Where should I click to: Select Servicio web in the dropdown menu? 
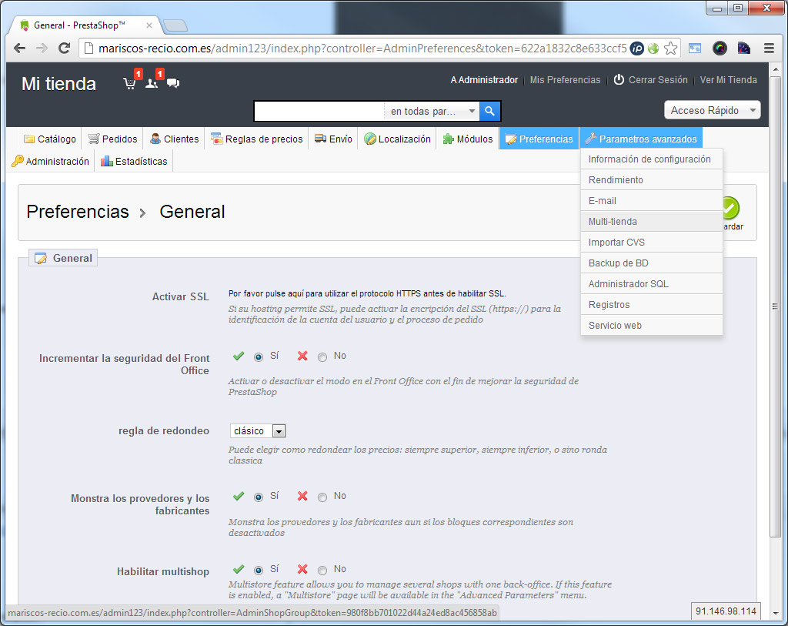(x=652, y=325)
